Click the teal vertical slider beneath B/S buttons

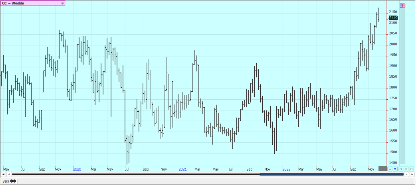click(x=402, y=86)
